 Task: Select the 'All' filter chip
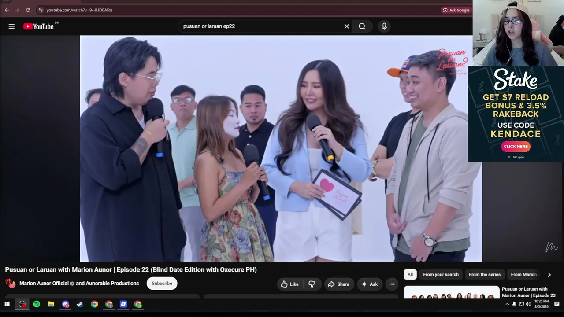(410, 275)
